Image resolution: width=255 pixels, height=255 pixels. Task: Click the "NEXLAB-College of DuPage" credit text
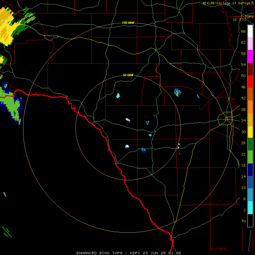(226, 3)
